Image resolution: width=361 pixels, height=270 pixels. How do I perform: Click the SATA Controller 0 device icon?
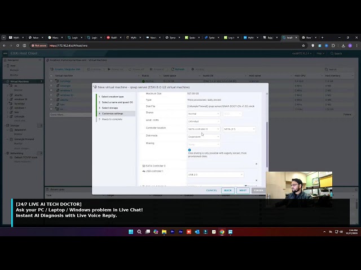tap(144, 166)
